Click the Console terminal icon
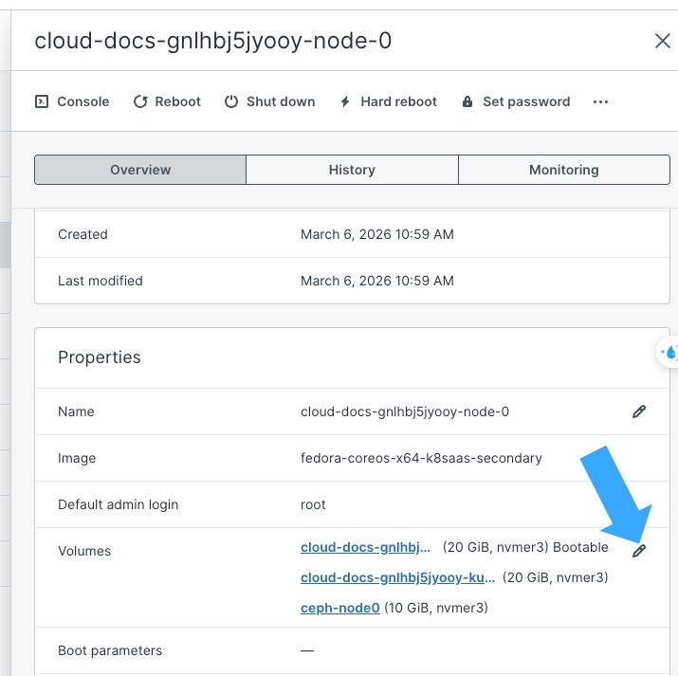The height and width of the screenshot is (676, 678). [42, 101]
